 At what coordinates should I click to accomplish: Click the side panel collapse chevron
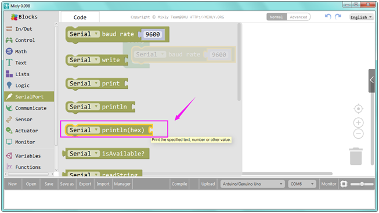(x=371, y=81)
